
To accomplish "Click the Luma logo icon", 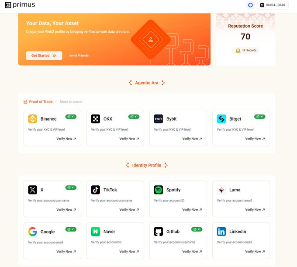I will click(221, 190).
